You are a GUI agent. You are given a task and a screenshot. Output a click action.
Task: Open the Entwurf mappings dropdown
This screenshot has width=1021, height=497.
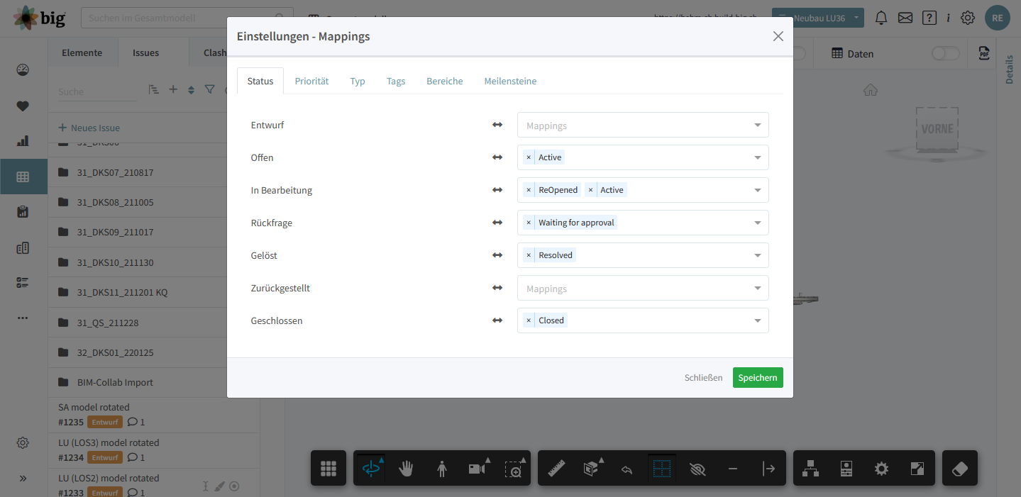point(643,125)
